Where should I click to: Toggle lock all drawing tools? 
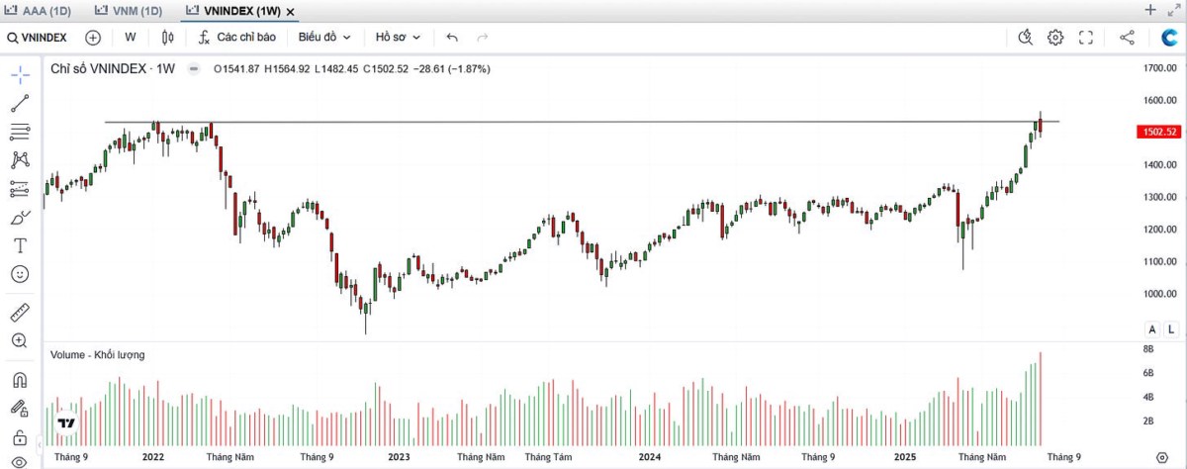20,436
